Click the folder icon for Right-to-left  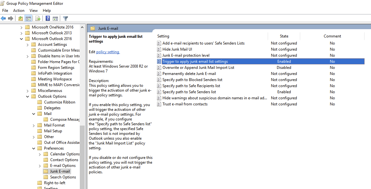click(40, 183)
